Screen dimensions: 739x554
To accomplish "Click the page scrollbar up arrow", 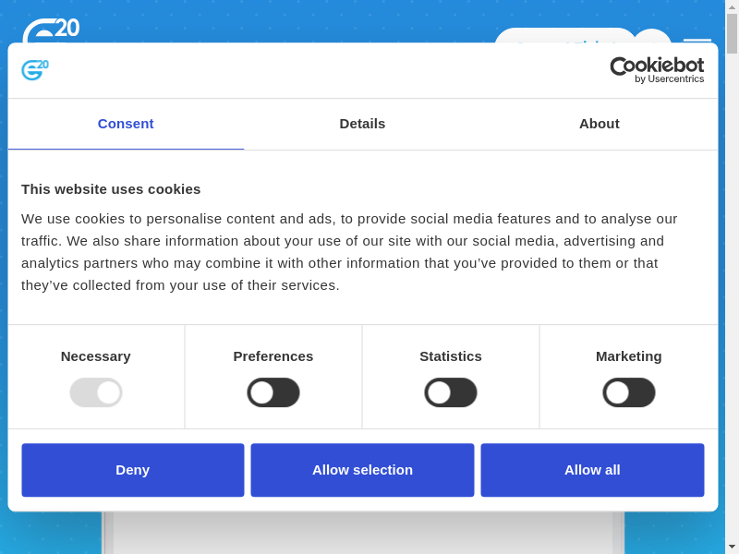I will 732,6.
